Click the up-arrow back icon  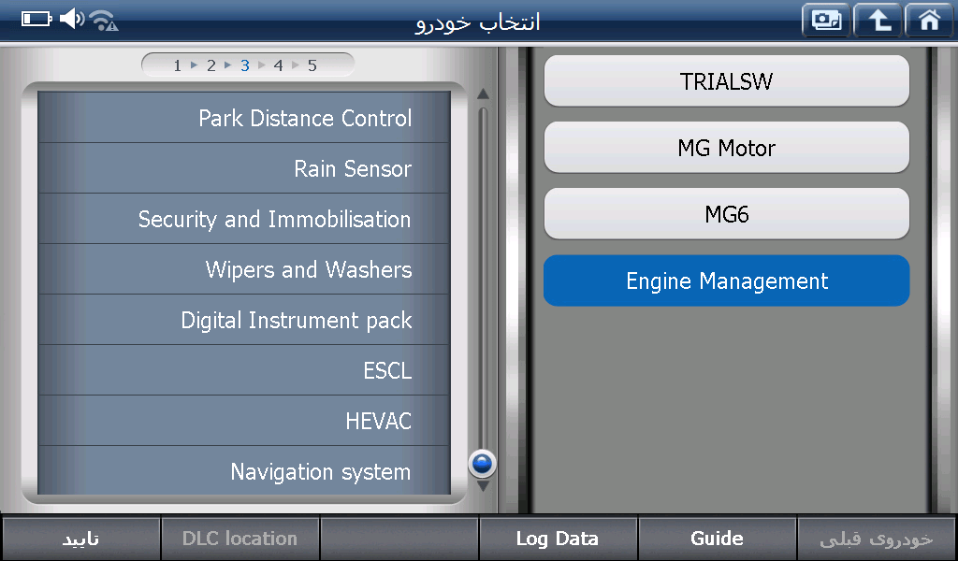878,21
